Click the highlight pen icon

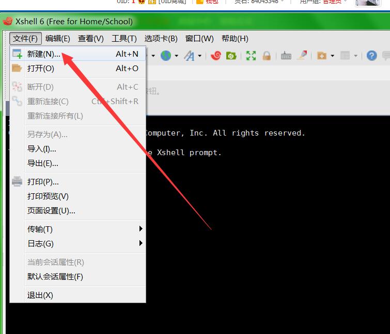(302, 56)
